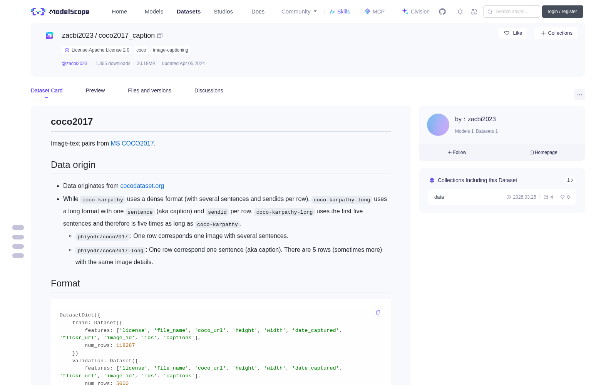Switch to the Discussions tab
Image resolution: width=616 pixels, height=385 pixels.
[x=209, y=90]
